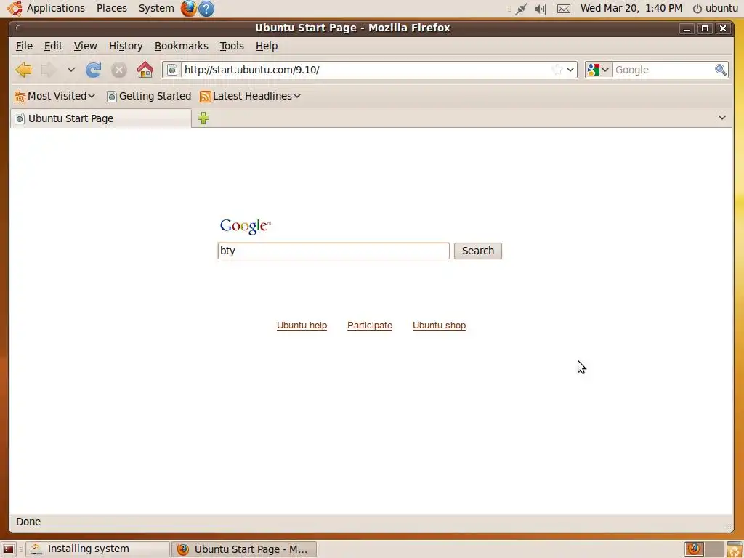The height and width of the screenshot is (558, 744).
Task: Expand the address bar history dropdown
Action: 570,70
